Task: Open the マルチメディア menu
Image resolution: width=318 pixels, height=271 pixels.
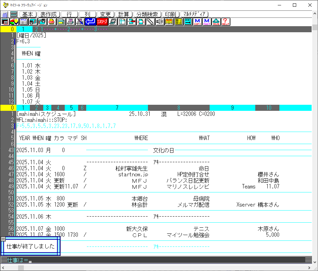Action: (x=195, y=14)
